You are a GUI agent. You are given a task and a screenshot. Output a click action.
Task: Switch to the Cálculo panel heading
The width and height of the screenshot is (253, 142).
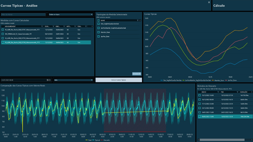(219, 6)
